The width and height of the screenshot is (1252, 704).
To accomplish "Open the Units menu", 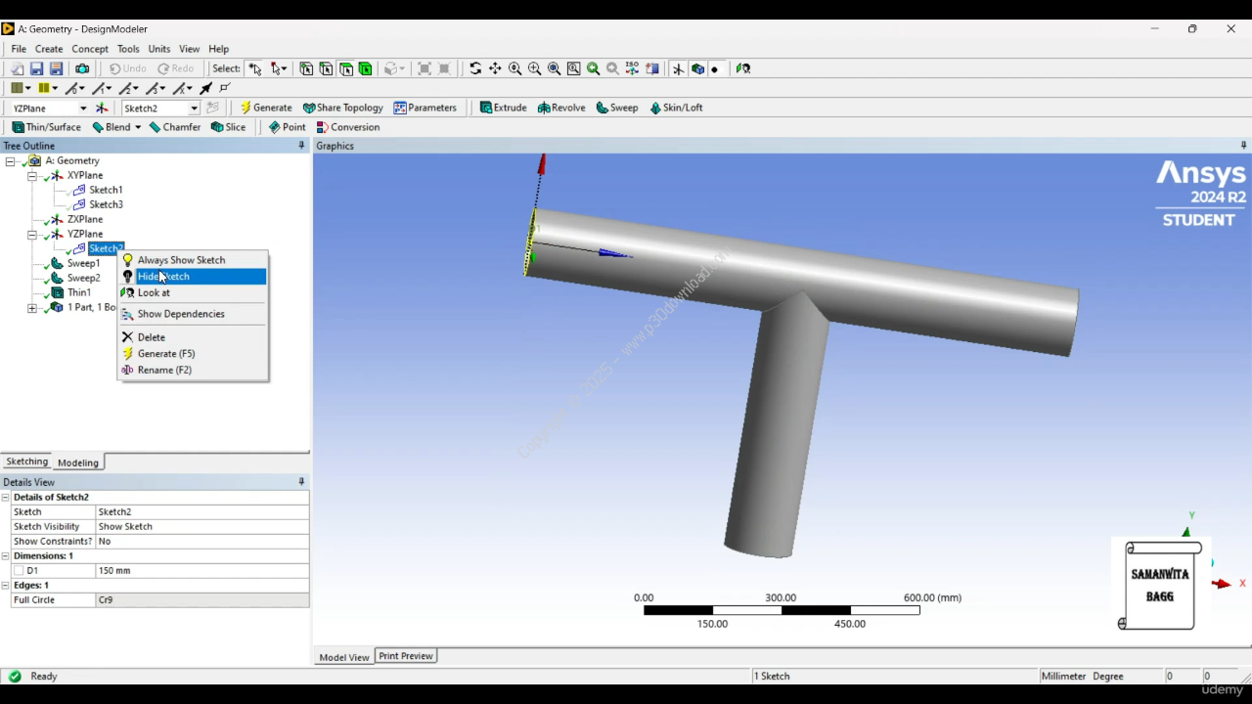I will [159, 49].
